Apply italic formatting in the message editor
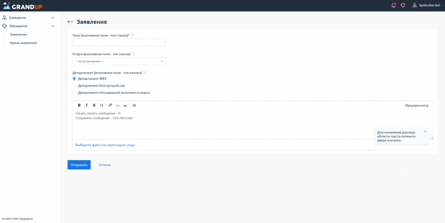Screen dimensions: 445x223 (x=86, y=105)
